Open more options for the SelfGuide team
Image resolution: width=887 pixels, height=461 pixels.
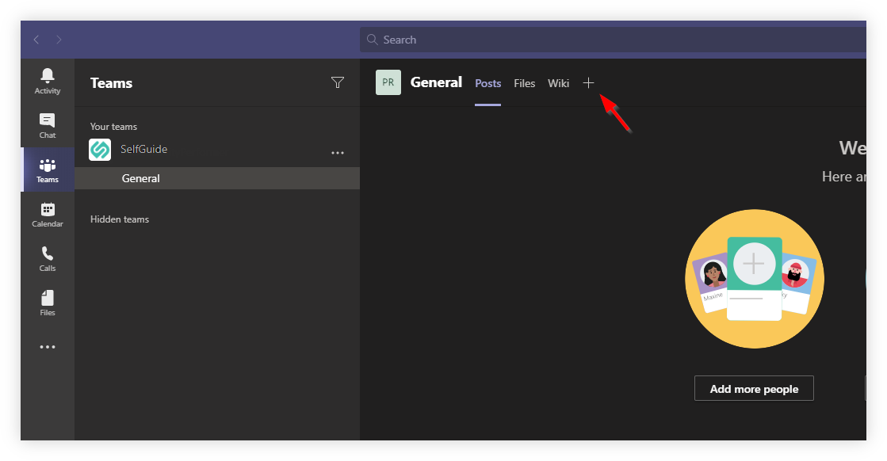tap(338, 152)
